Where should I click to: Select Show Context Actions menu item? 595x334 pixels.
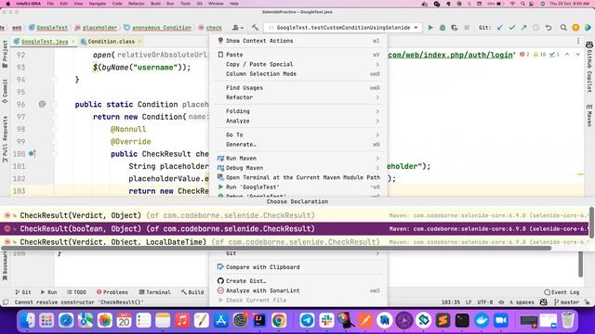pos(298,41)
